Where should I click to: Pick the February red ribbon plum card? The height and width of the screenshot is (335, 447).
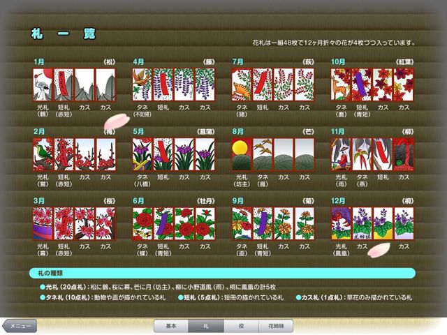[64, 154]
